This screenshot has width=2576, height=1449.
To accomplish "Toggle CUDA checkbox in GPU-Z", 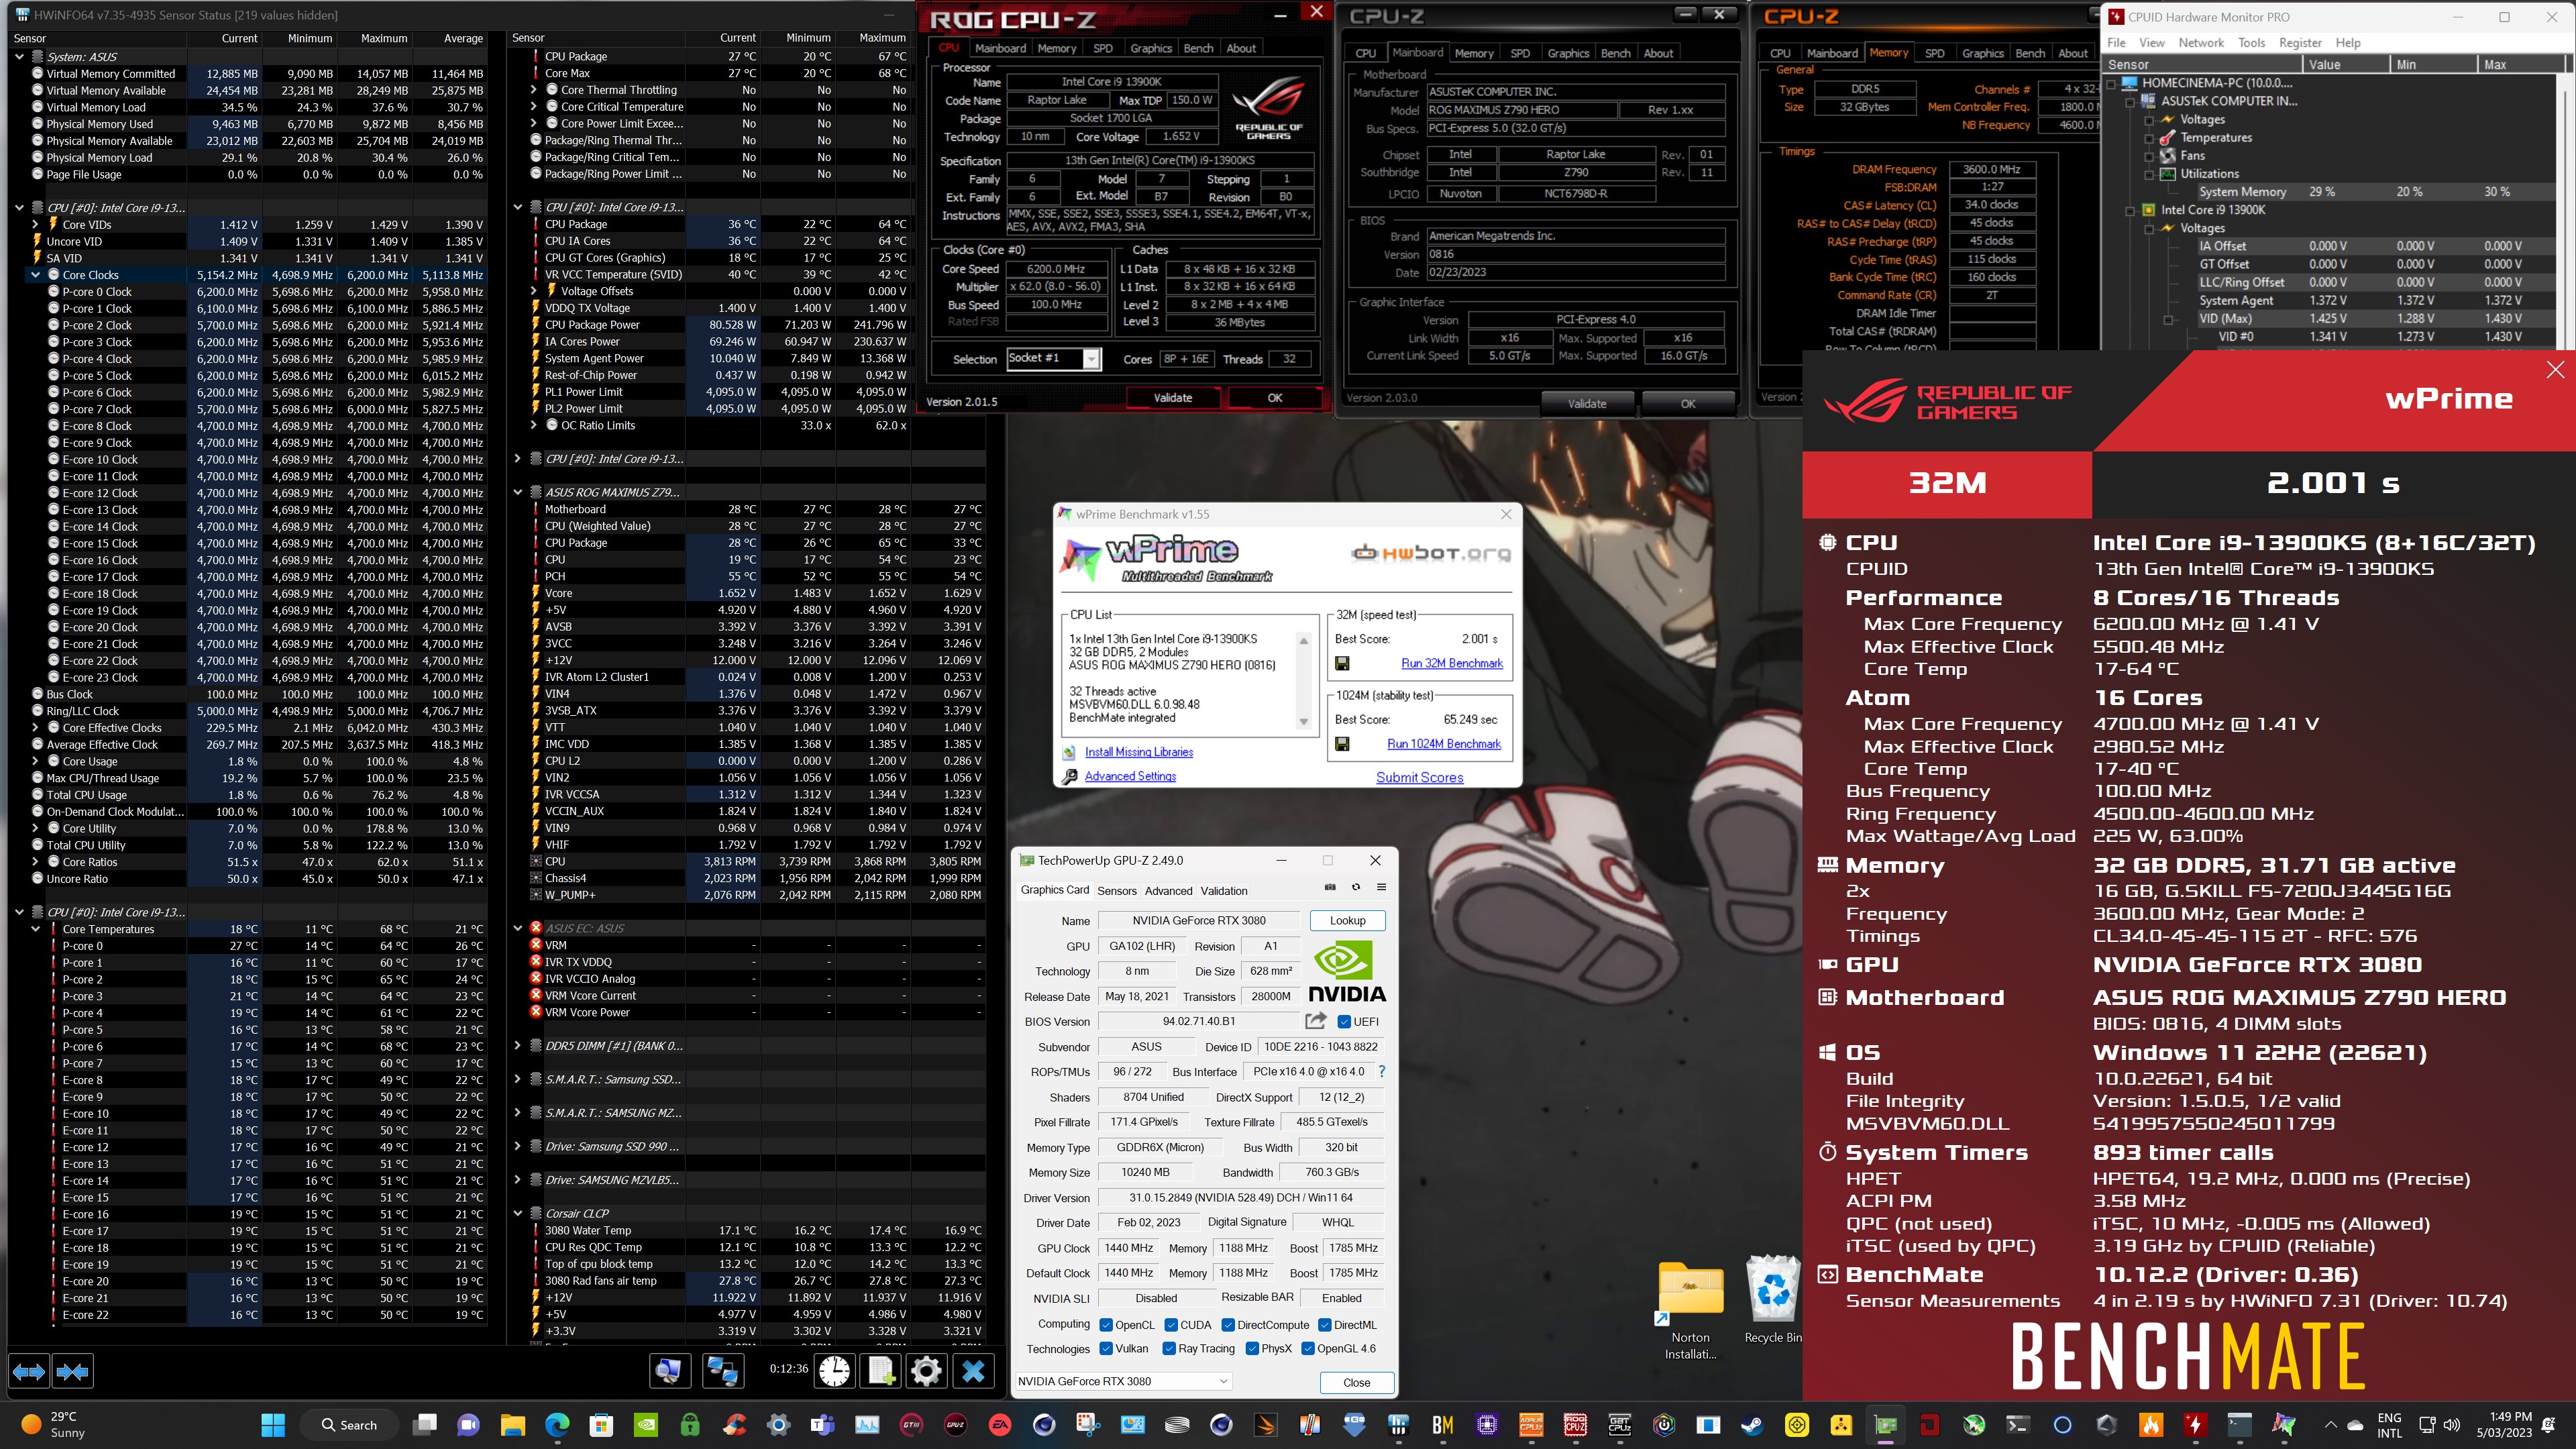I will pyautogui.click(x=1170, y=1324).
